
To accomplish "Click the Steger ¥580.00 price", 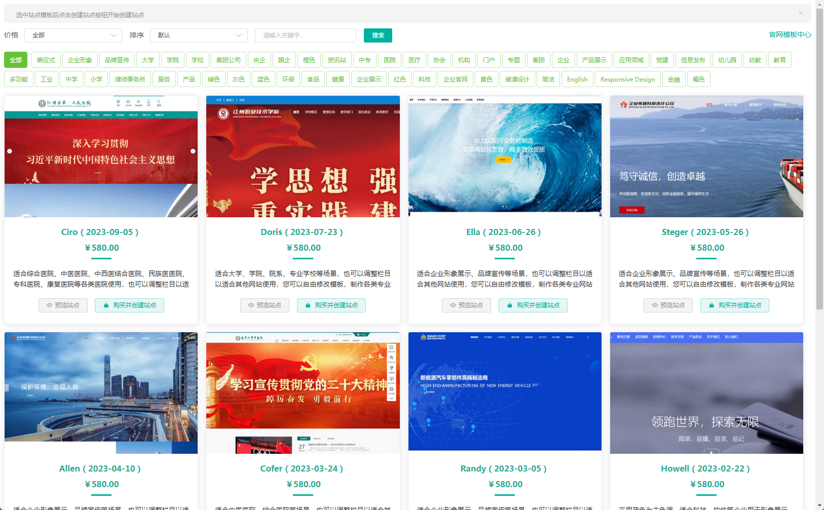I will coord(707,248).
